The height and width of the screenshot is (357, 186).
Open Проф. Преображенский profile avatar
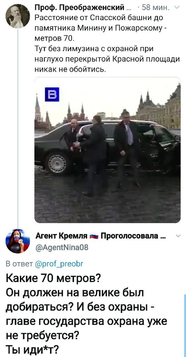click(x=18, y=16)
